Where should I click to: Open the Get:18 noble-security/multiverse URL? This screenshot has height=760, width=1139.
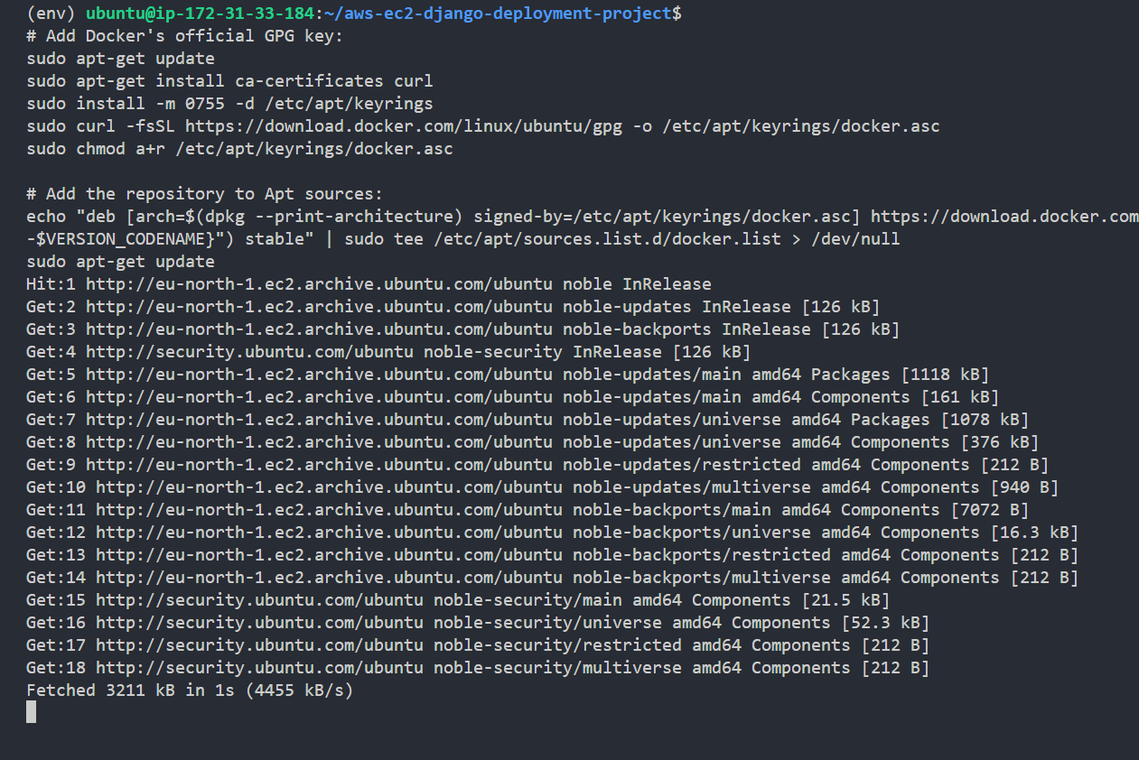pyautogui.click(x=259, y=668)
